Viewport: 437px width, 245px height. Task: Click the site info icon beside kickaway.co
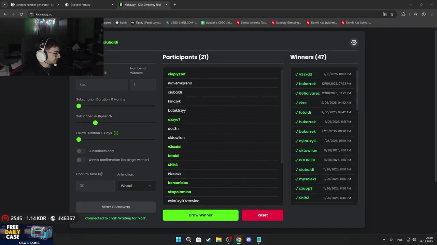[x=31, y=14]
